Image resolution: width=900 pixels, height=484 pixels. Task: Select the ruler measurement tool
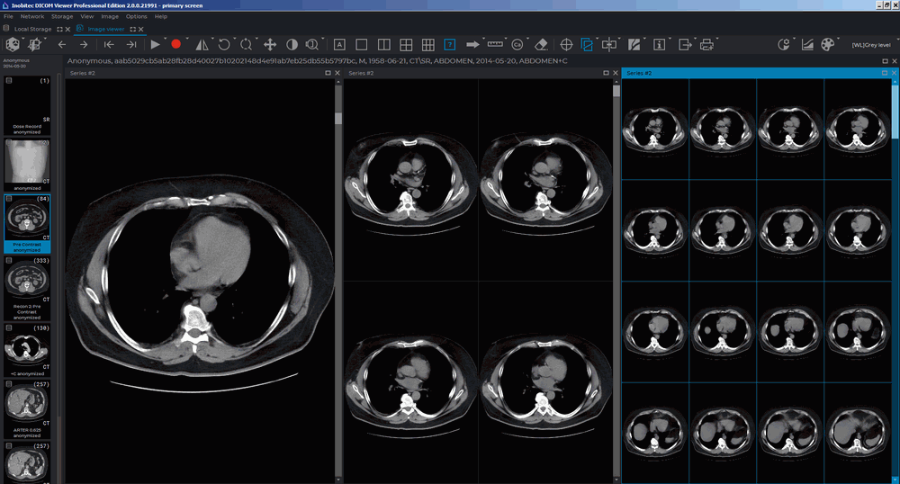[x=495, y=44]
